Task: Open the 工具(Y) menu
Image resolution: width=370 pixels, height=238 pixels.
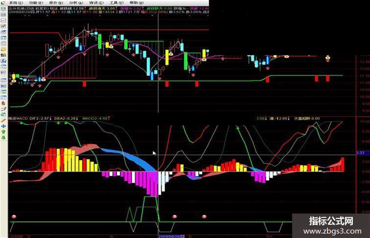Action: pyautogui.click(x=117, y=3)
